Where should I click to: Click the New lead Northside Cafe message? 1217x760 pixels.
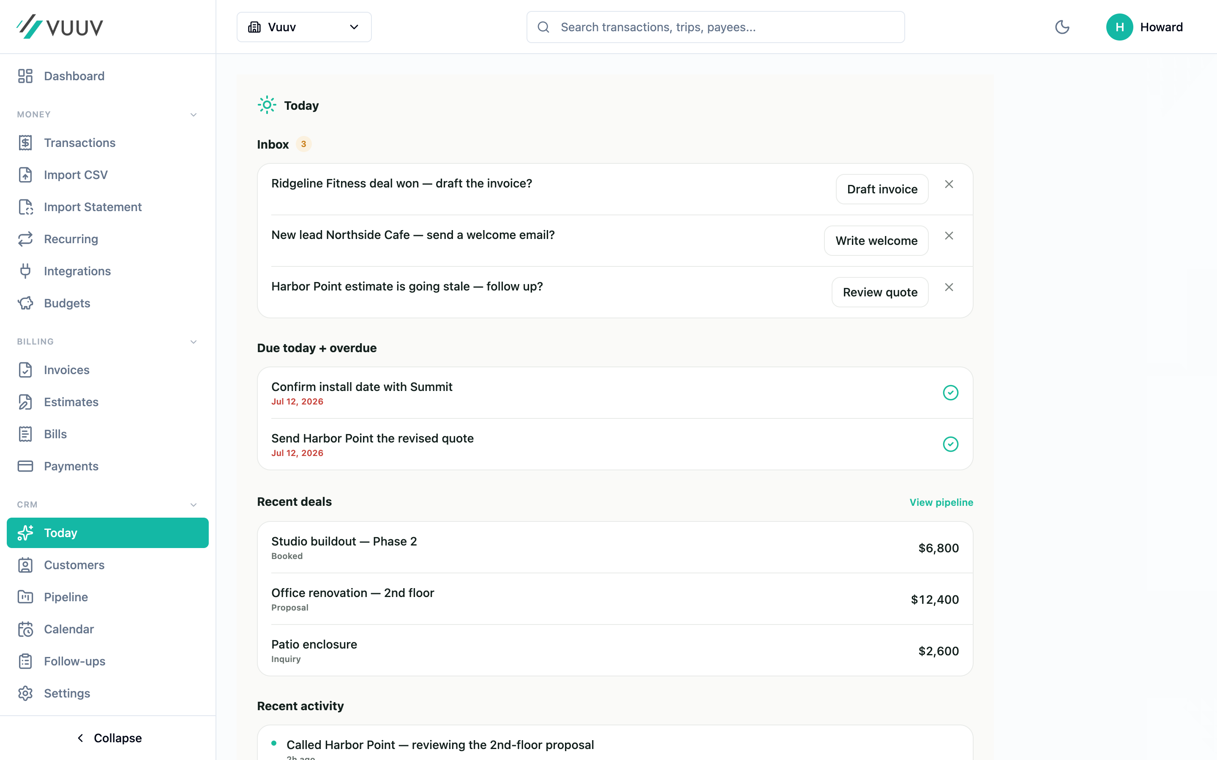click(413, 235)
